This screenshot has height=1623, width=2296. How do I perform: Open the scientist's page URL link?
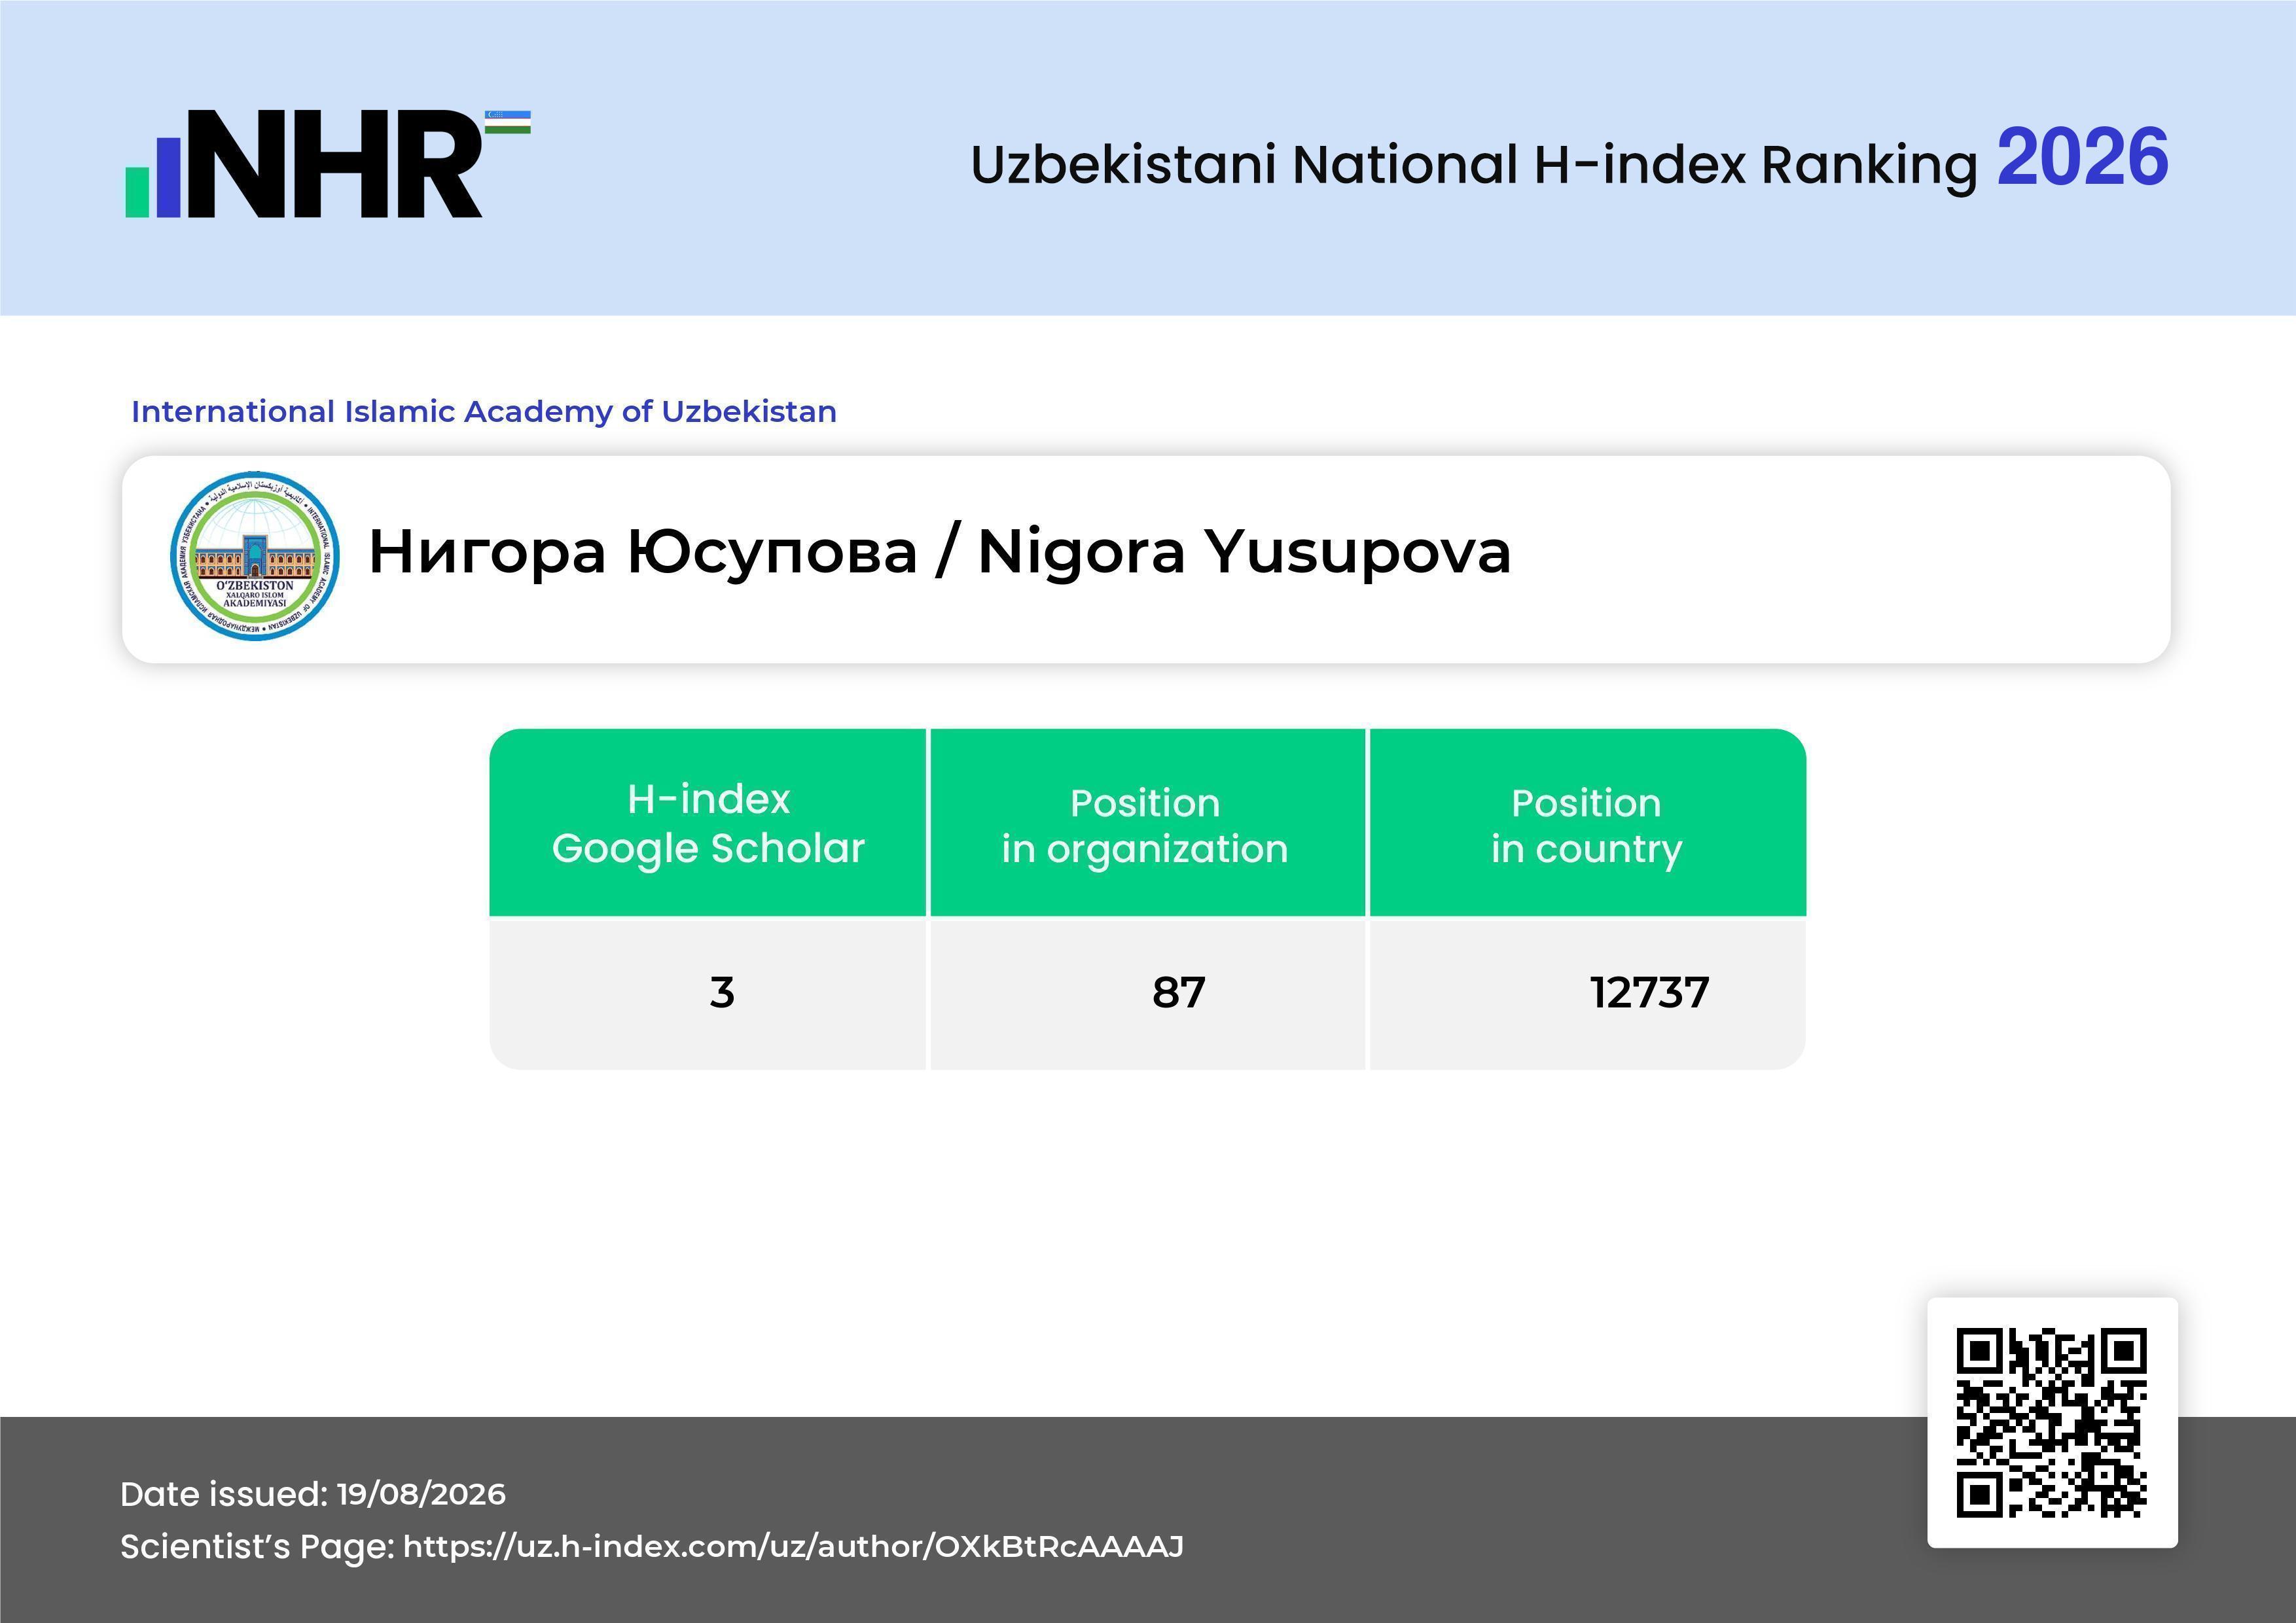[x=793, y=1546]
